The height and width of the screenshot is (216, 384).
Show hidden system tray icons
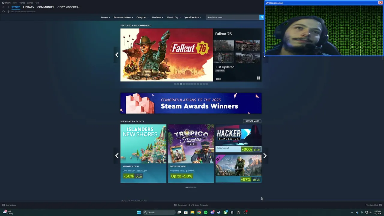tap(352, 212)
